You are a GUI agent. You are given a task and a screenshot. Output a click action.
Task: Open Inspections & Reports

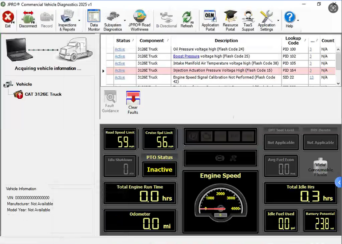[x=67, y=20]
